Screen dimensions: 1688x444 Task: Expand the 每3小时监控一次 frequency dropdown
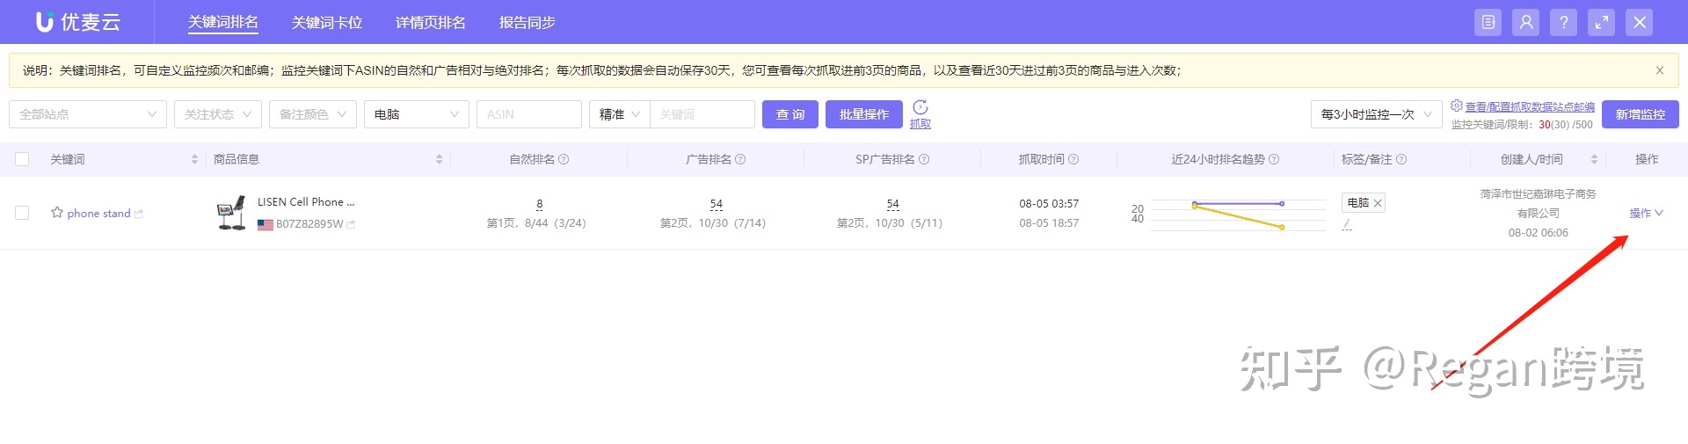pyautogui.click(x=1376, y=114)
